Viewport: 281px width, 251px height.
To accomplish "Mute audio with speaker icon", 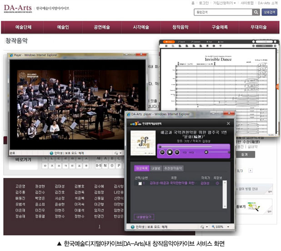I will pyautogui.click(x=206, y=152).
